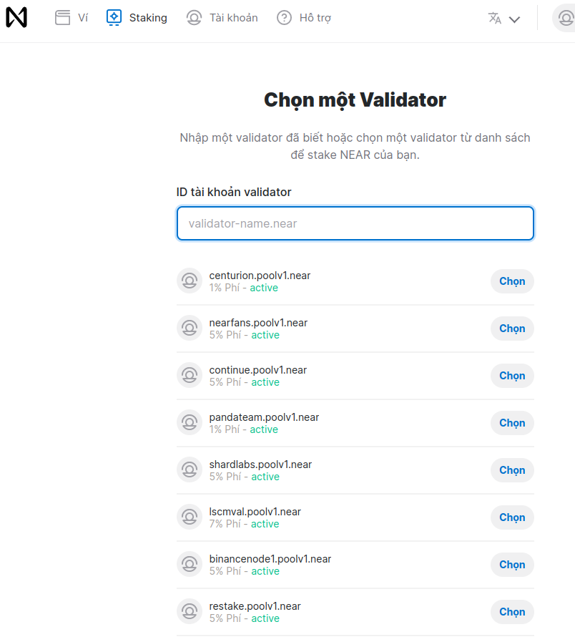Click the continue.poolv1.near validator name
The height and width of the screenshot is (642, 575).
click(x=258, y=370)
